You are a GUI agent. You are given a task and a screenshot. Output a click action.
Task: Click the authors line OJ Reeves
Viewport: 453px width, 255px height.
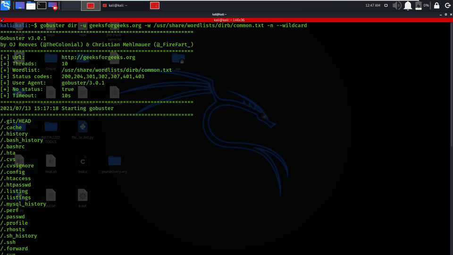pyautogui.click(x=97, y=44)
